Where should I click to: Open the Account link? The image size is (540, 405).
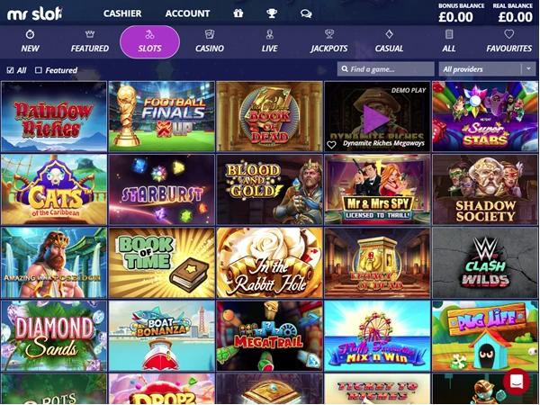(x=188, y=13)
